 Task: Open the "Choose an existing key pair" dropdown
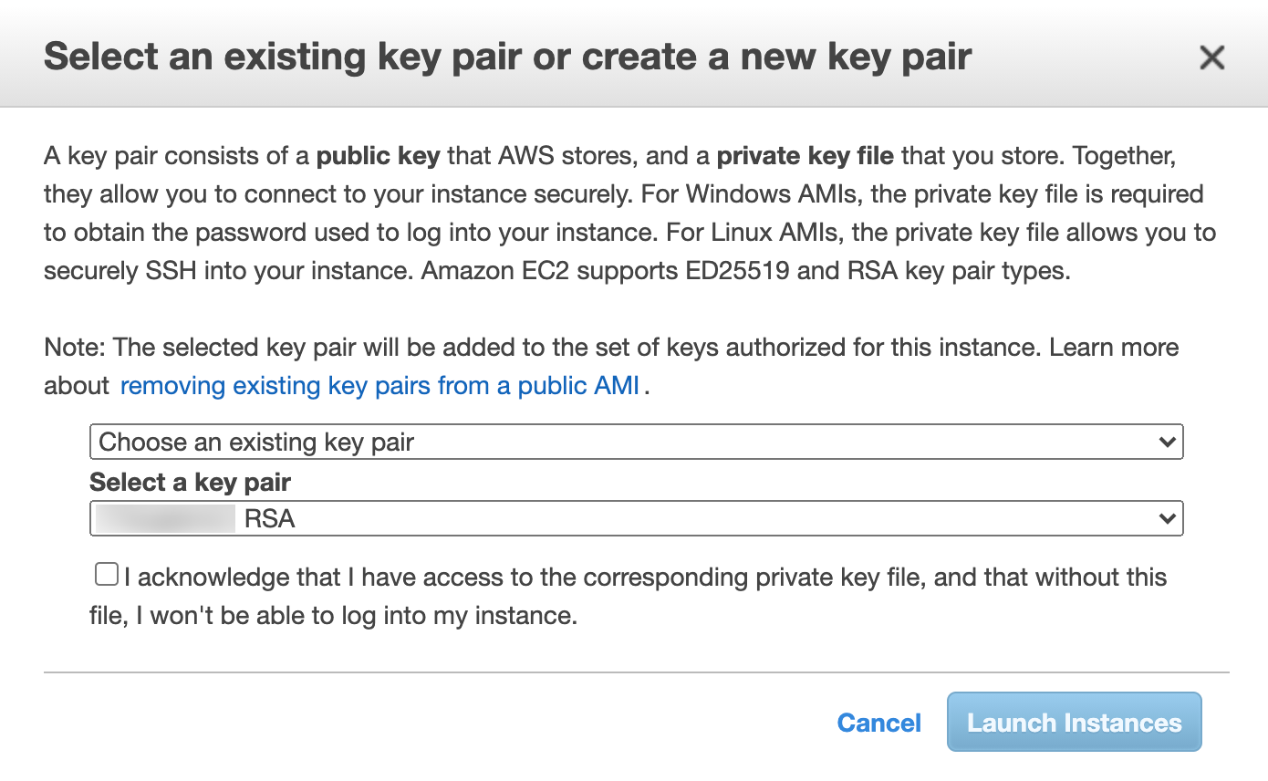(x=635, y=443)
